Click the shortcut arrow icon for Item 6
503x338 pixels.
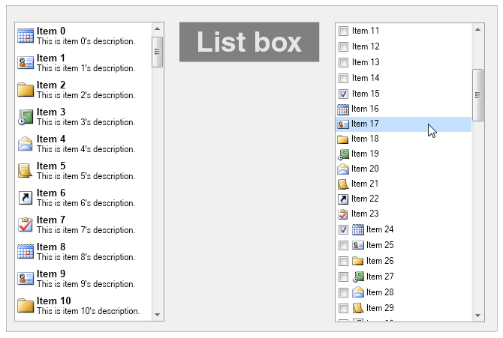(25, 198)
